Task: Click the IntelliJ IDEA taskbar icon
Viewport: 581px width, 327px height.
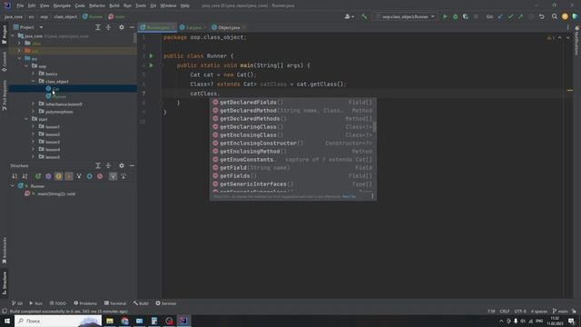Action: click(183, 321)
